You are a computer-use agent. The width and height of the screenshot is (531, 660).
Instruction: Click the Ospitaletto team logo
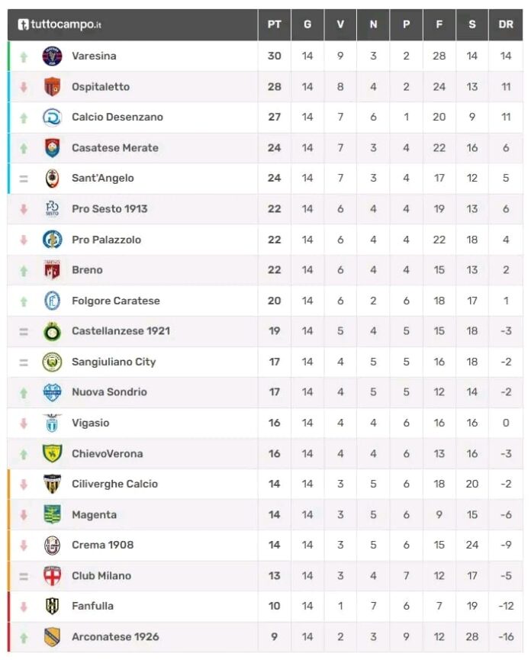52,87
